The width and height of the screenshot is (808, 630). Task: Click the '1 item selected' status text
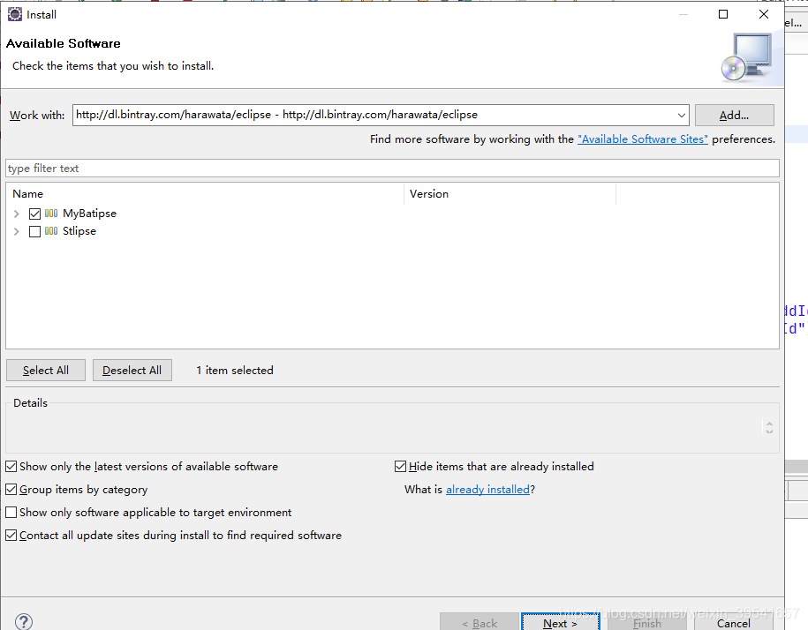(235, 370)
